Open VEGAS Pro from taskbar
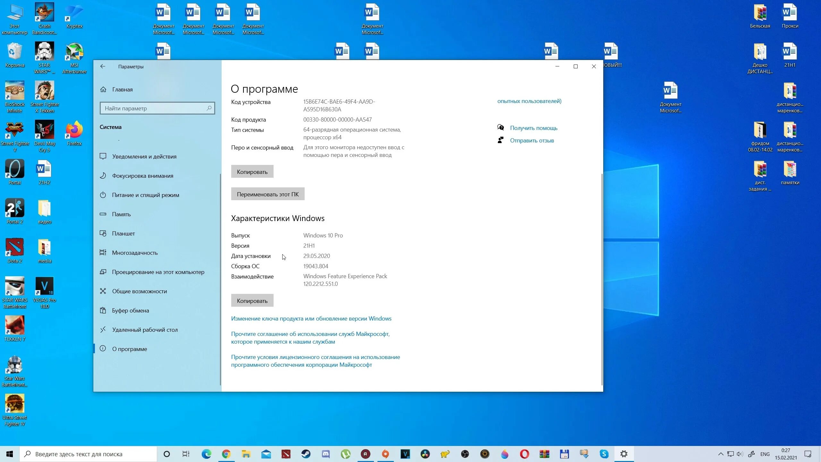The width and height of the screenshot is (821, 462). (x=405, y=454)
